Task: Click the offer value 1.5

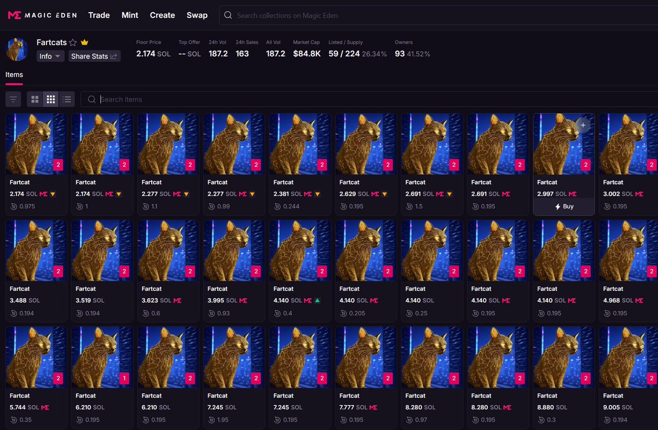Action: point(418,206)
